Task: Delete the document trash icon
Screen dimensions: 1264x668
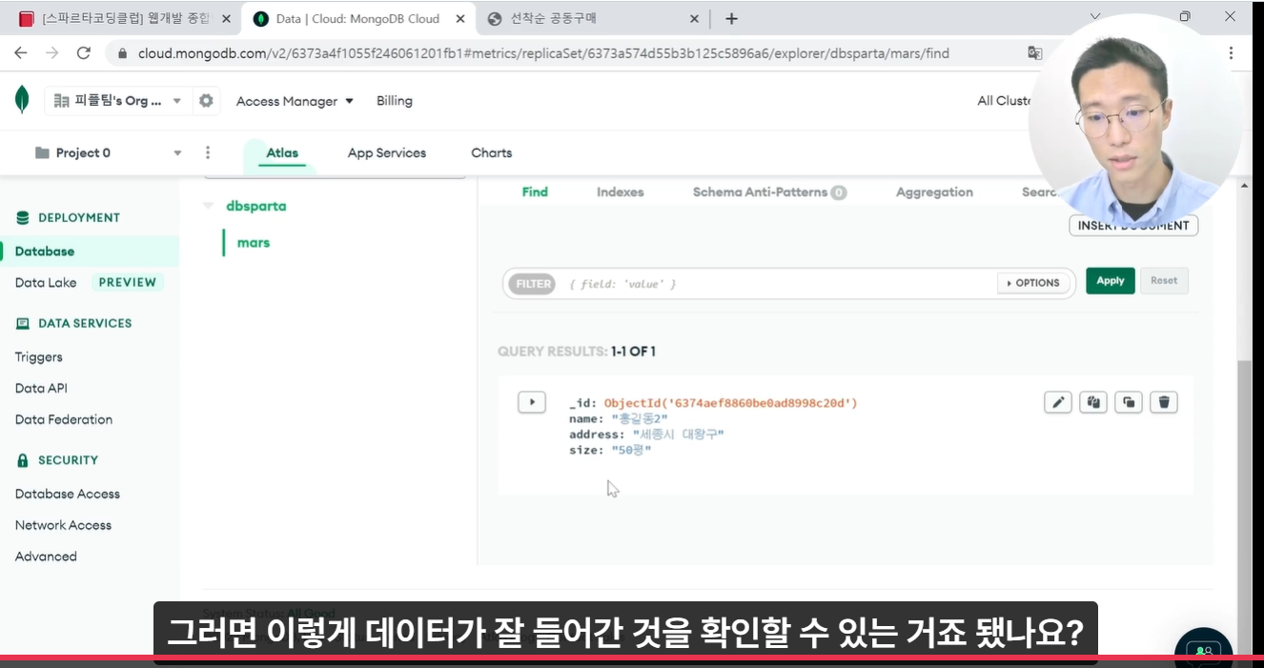Action: (x=1163, y=402)
